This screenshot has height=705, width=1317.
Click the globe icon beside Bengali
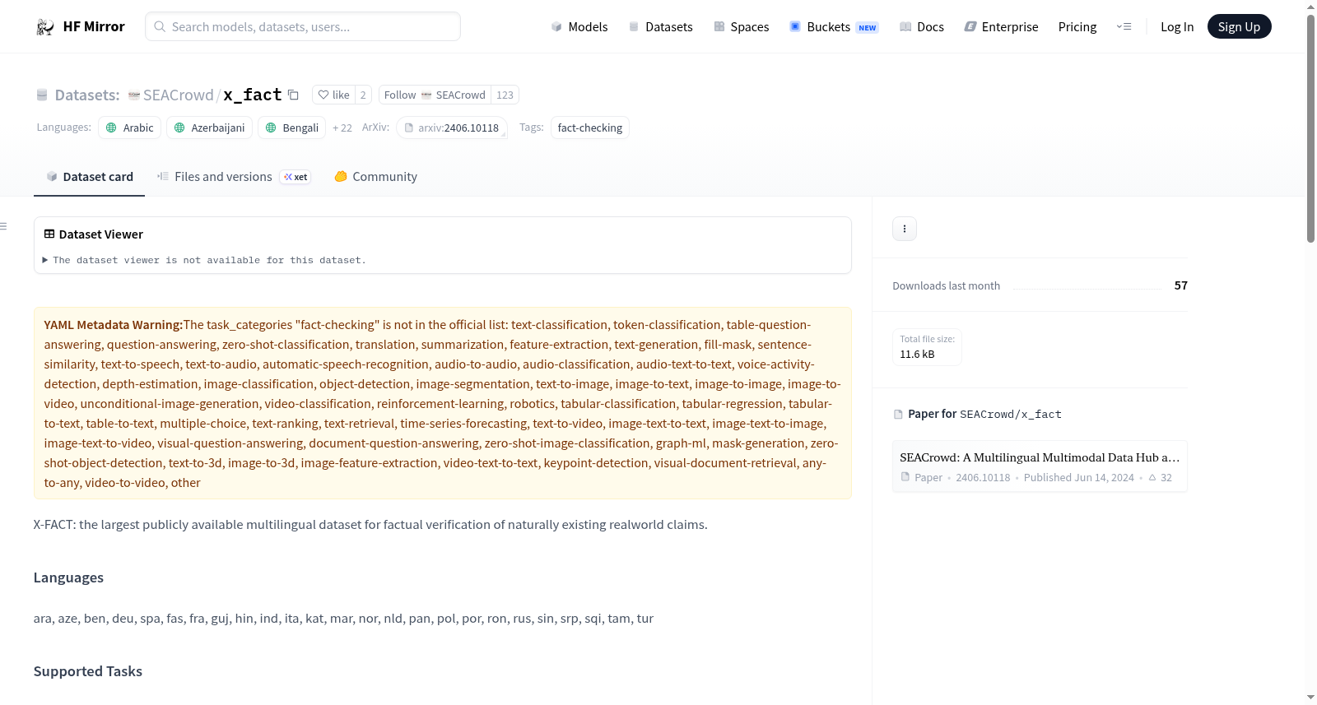(271, 128)
